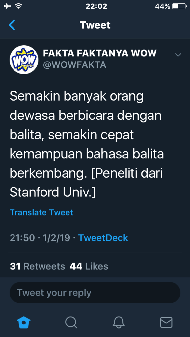The height and width of the screenshot is (337, 190).
Task: Switch to the Home tab
Action: (x=24, y=323)
